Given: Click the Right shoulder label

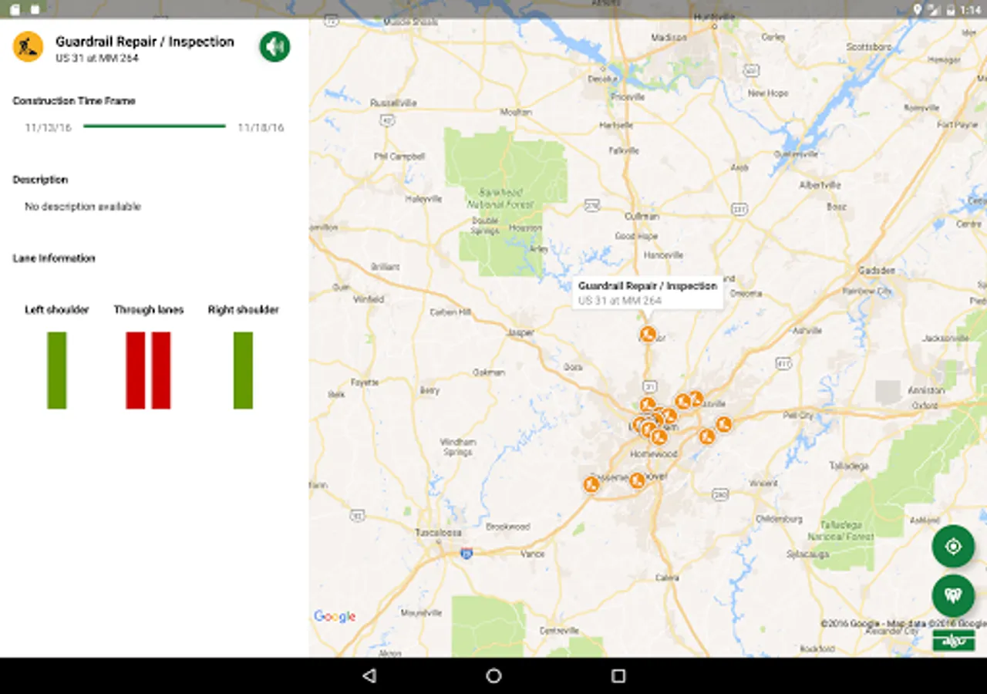Looking at the screenshot, I should tap(243, 310).
